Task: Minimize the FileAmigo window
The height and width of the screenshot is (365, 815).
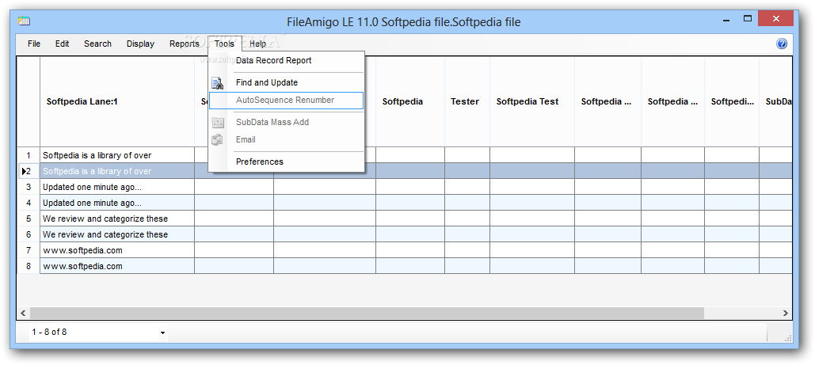Action: [x=726, y=19]
